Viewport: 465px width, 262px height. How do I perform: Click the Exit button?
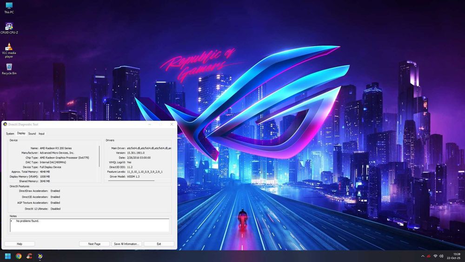(x=159, y=244)
